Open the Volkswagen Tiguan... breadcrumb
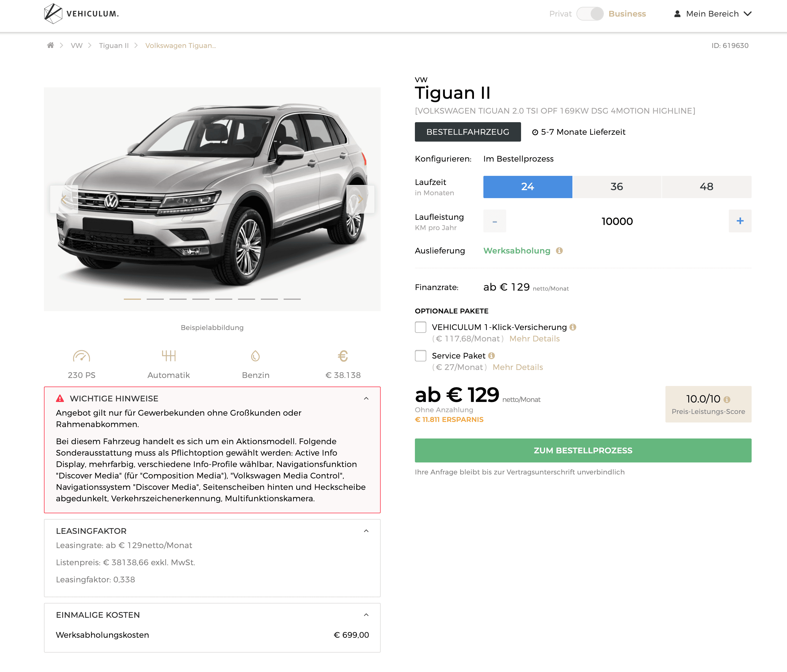Screen dimensions: 787x672 pyautogui.click(x=180, y=45)
